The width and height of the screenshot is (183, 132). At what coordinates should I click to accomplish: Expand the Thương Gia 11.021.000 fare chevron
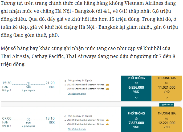(166, 98)
